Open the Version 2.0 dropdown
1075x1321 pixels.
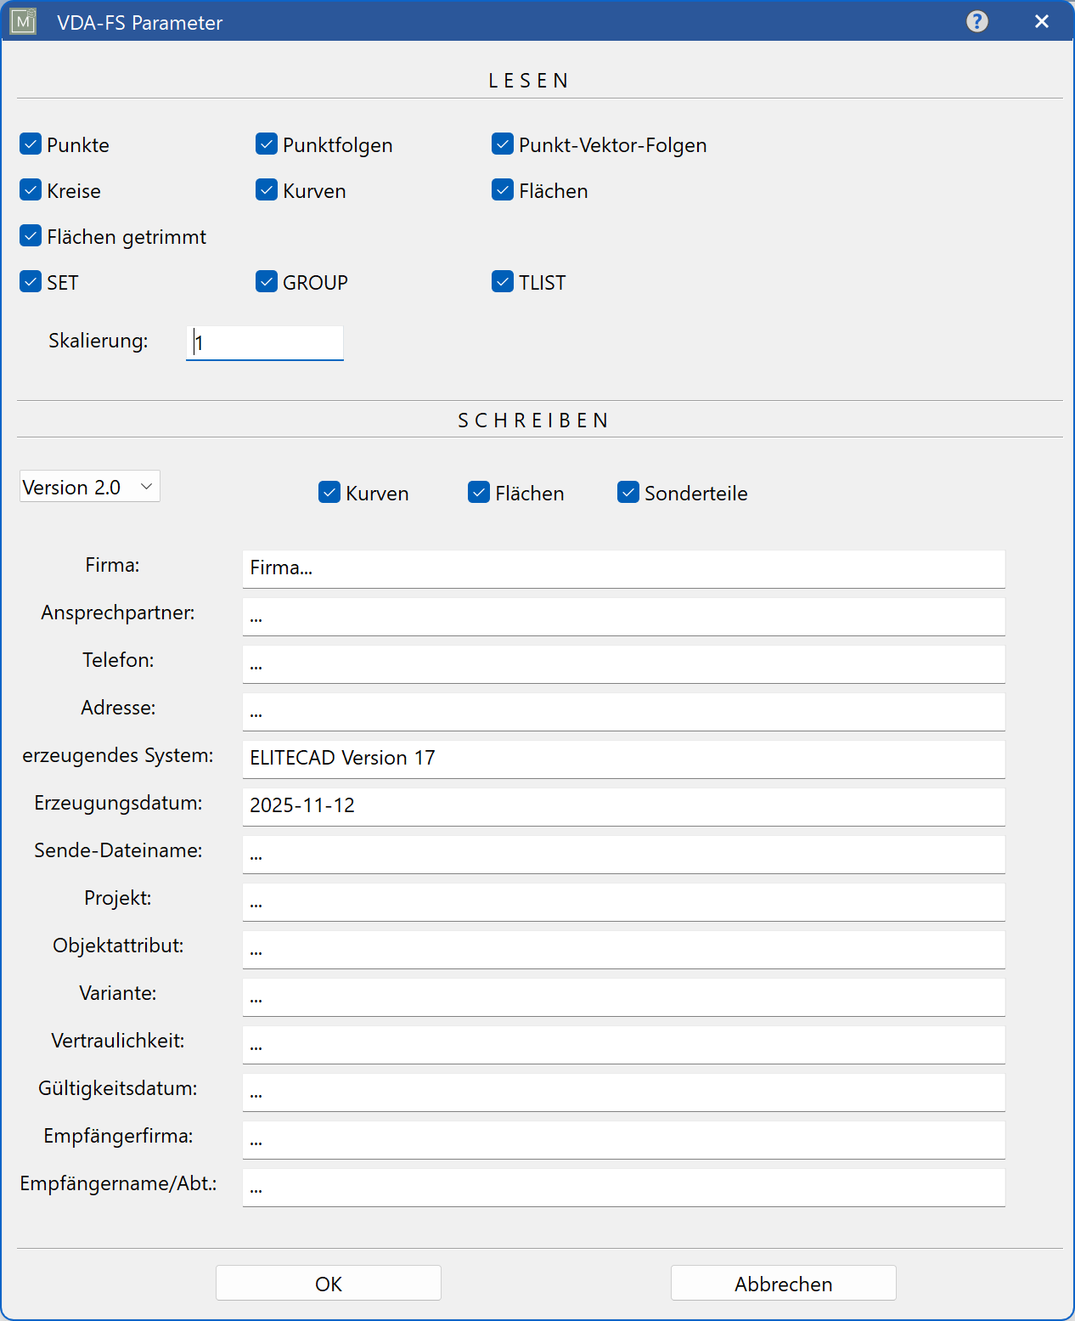[88, 486]
